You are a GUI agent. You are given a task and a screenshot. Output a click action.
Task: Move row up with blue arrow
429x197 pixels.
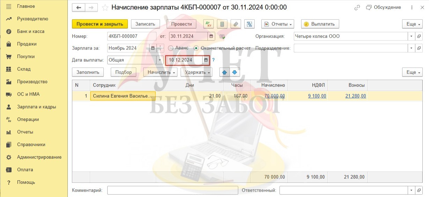point(224,72)
